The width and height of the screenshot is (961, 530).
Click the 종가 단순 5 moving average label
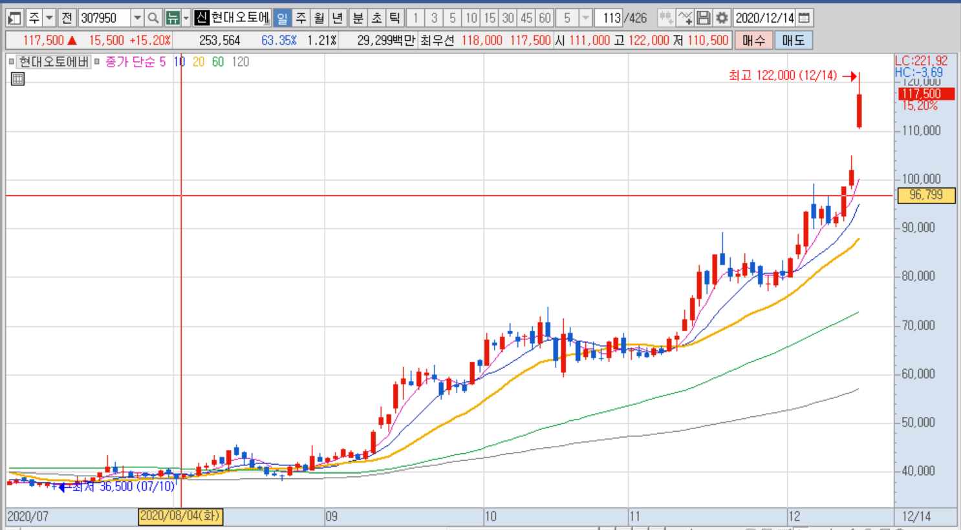(135, 61)
